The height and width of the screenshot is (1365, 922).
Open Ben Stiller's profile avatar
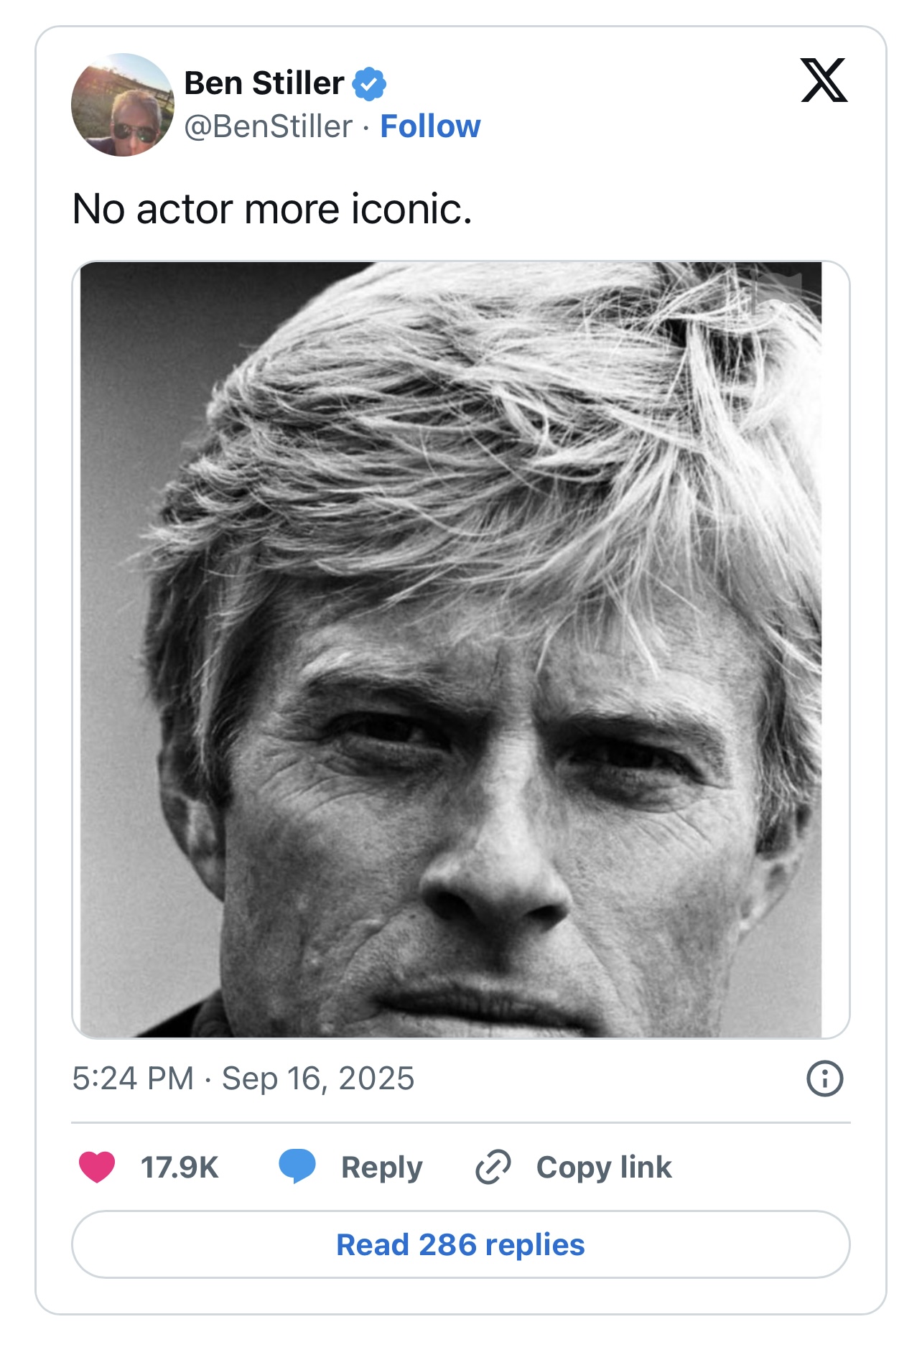click(x=123, y=105)
